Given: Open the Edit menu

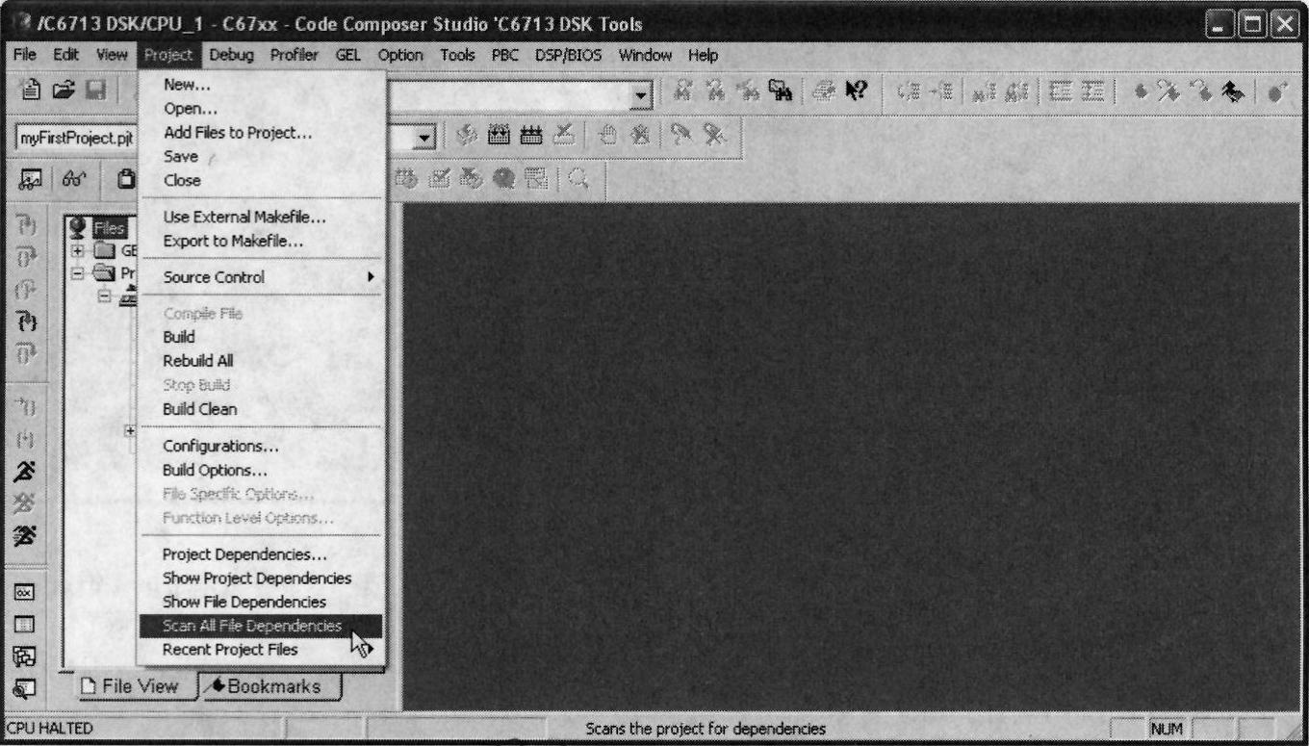Looking at the screenshot, I should click(66, 55).
